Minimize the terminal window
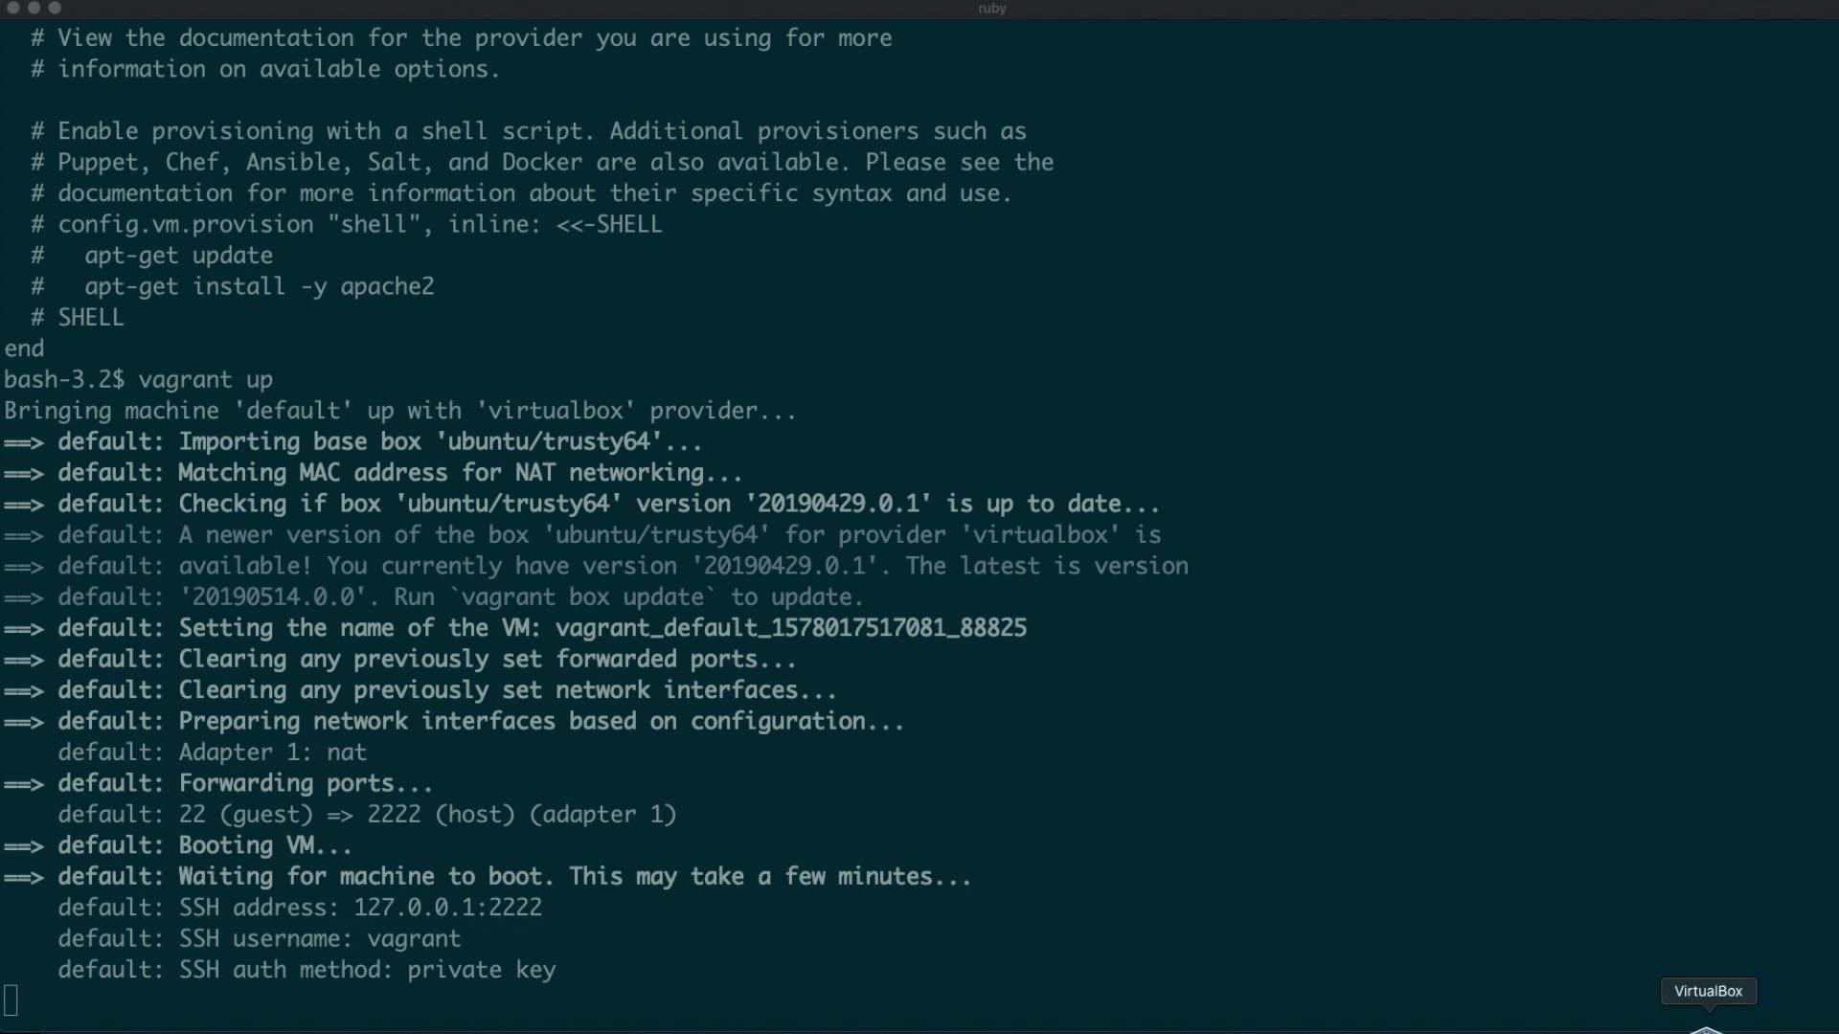The width and height of the screenshot is (1839, 1034). click(34, 8)
